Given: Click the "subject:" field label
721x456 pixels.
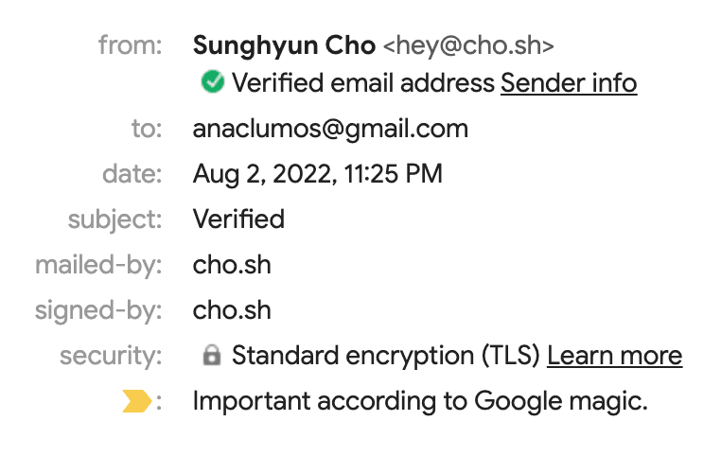Looking at the screenshot, I should (x=114, y=219).
